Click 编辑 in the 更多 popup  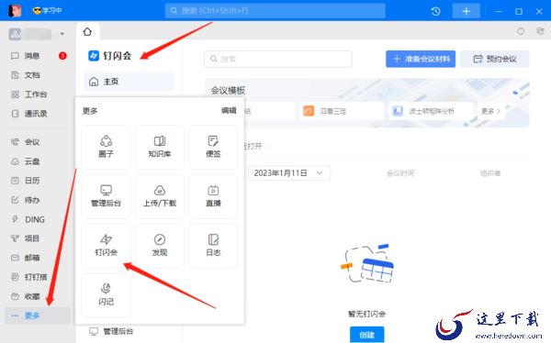(x=229, y=111)
